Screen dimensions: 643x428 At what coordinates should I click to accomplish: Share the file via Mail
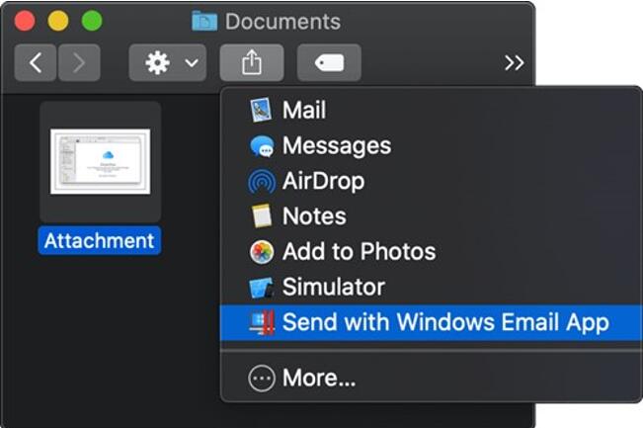tap(431, 110)
